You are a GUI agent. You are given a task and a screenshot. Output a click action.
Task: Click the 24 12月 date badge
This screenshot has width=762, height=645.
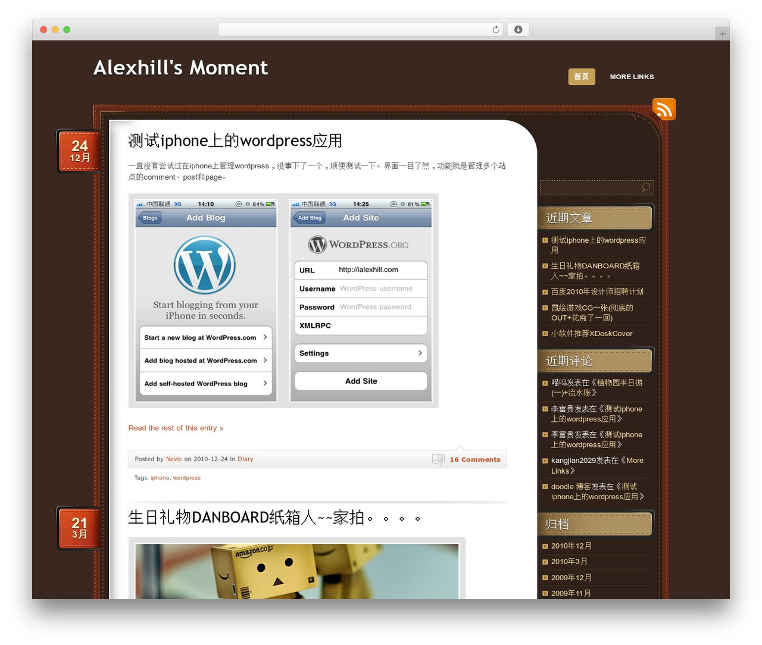pyautogui.click(x=79, y=151)
